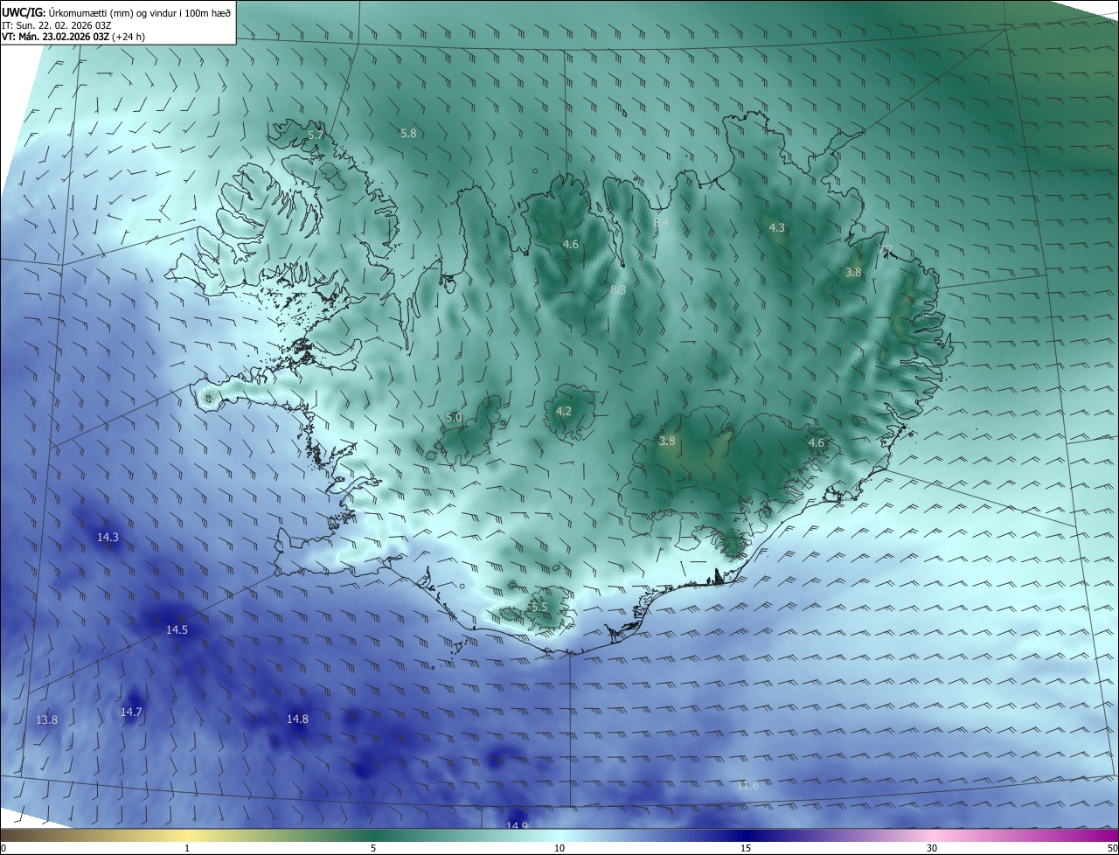1119x855 pixels.
Task: Click the 5.8 value label on the map
Action: click(408, 134)
